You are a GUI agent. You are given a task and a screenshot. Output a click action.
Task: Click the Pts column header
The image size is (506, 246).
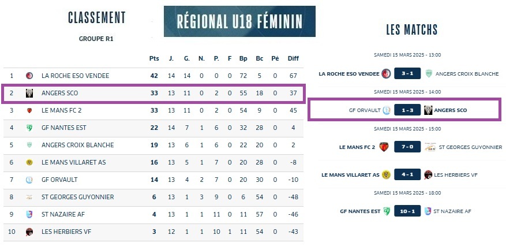pyautogui.click(x=154, y=58)
